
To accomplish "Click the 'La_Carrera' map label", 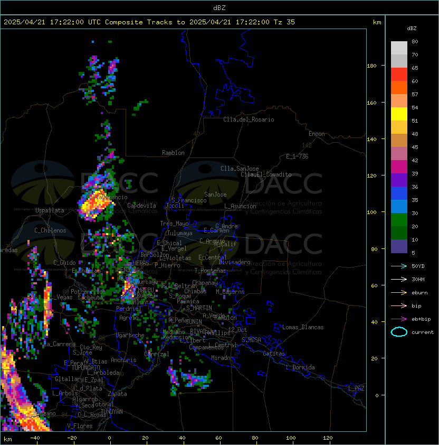I will pyautogui.click(x=60, y=344).
